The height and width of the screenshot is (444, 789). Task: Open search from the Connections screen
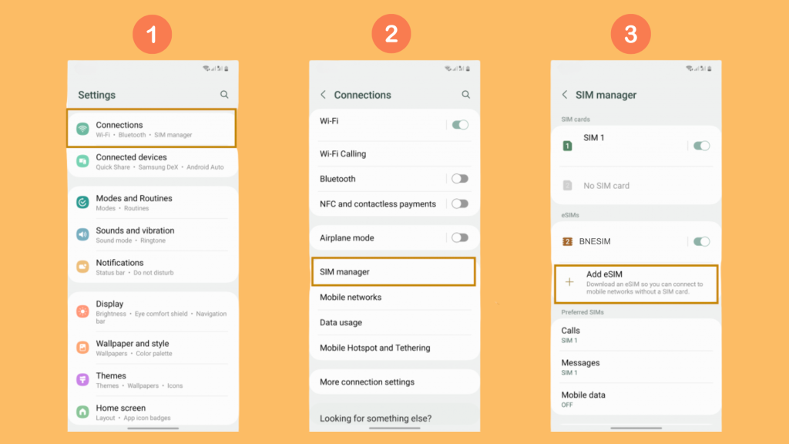click(x=465, y=94)
